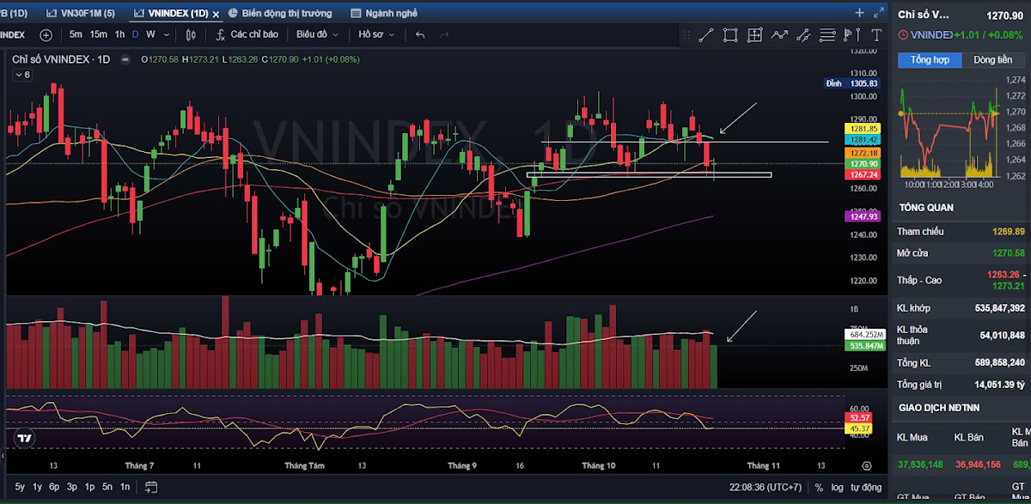Set date range to 3p
This screenshot has height=504, width=1031.
(x=72, y=487)
